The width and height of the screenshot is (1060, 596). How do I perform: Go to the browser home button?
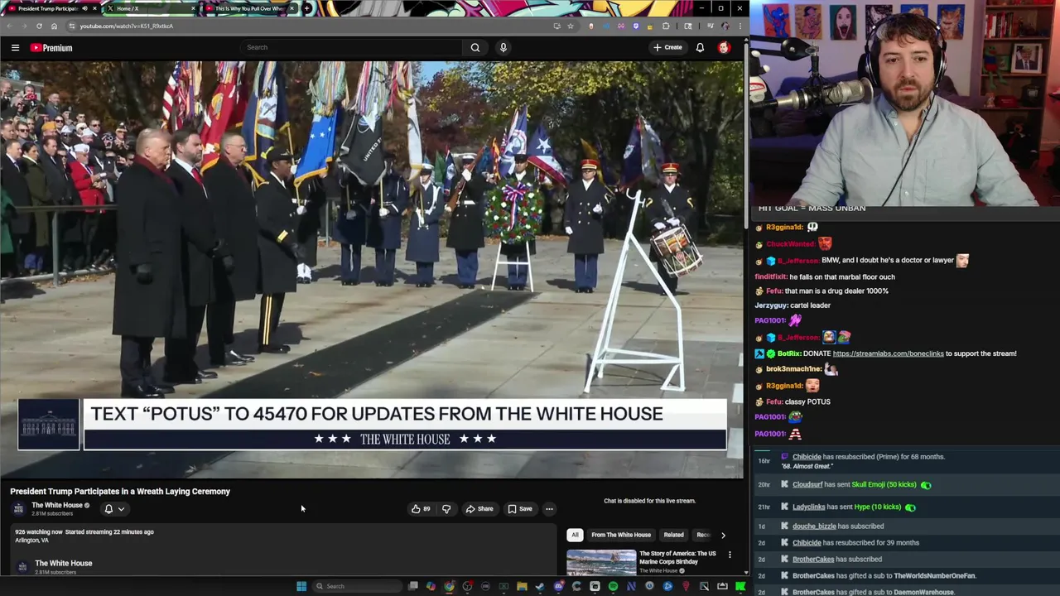pos(54,26)
